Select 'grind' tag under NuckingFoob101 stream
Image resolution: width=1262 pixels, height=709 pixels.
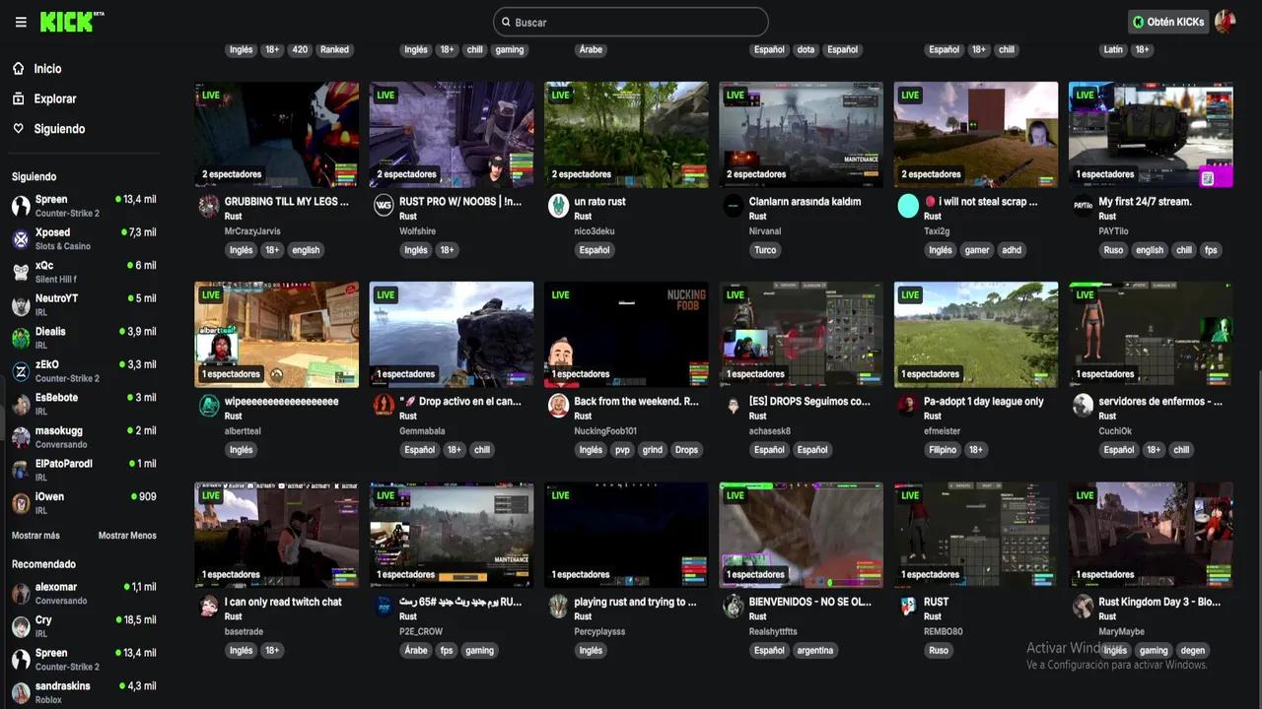(x=653, y=450)
